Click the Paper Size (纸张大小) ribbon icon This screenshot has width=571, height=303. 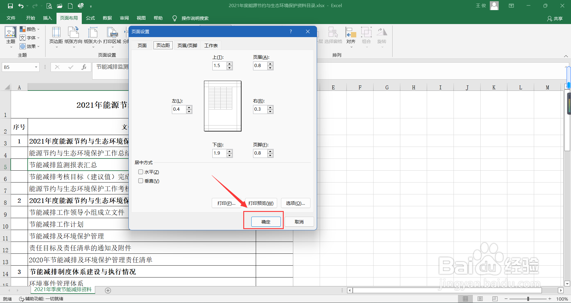[x=93, y=32]
